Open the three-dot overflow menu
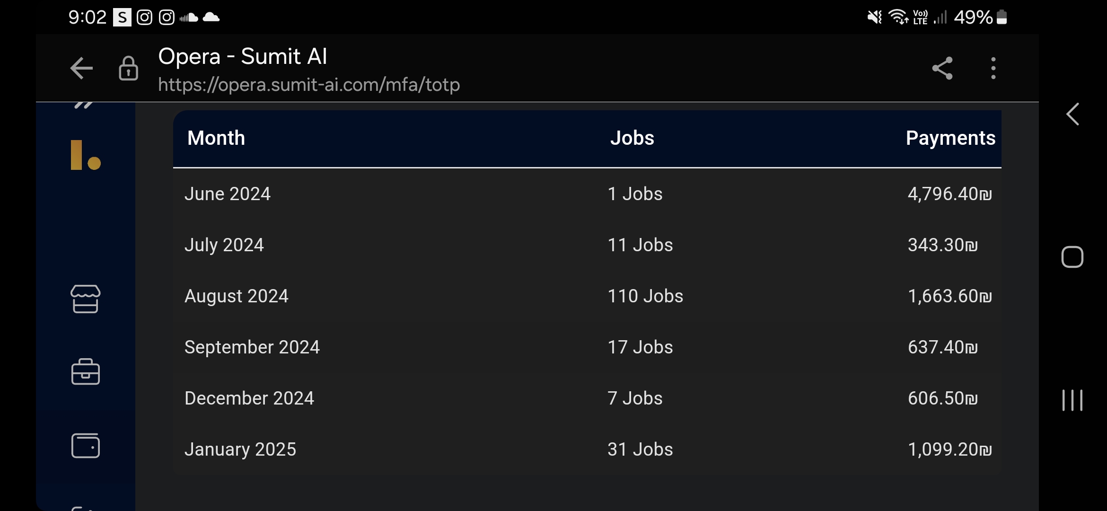 [x=993, y=69]
